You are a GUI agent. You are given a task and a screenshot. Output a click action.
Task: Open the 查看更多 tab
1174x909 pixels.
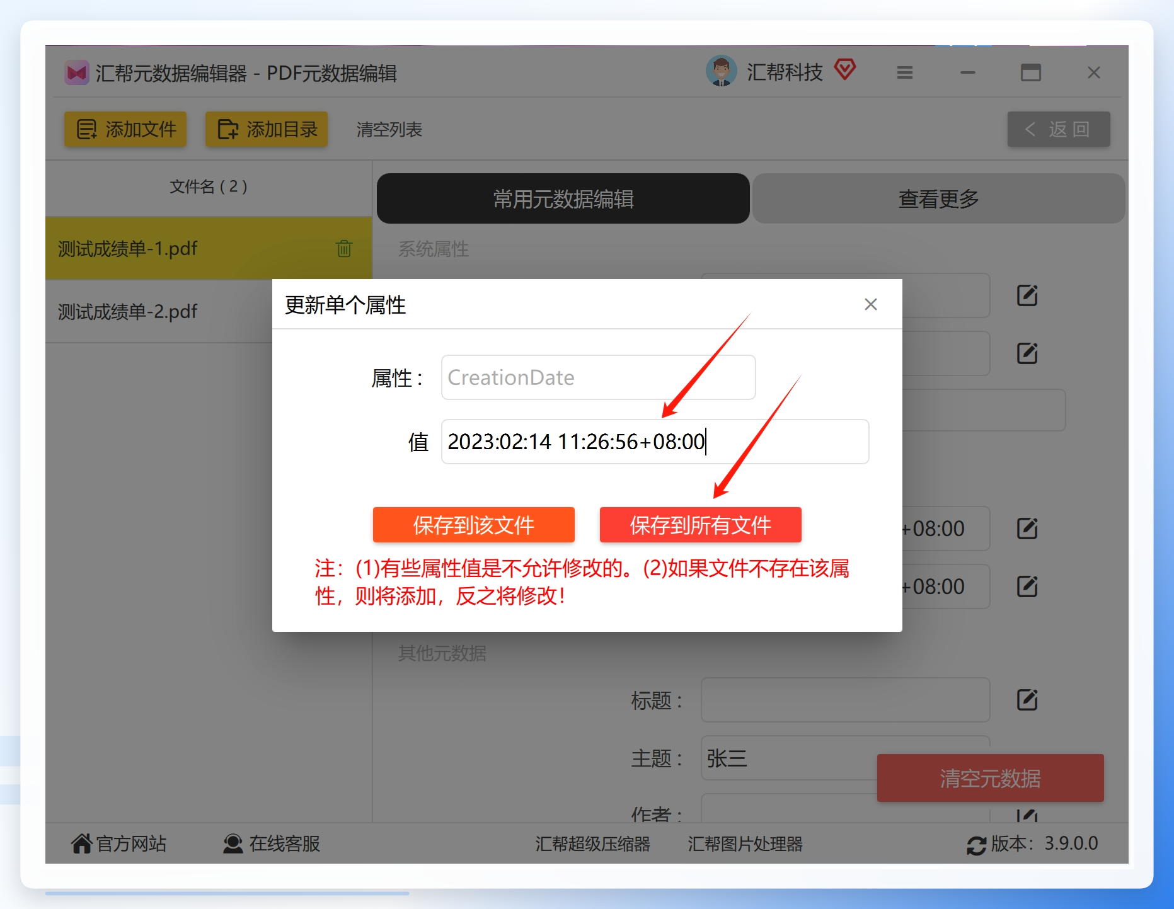coord(938,198)
